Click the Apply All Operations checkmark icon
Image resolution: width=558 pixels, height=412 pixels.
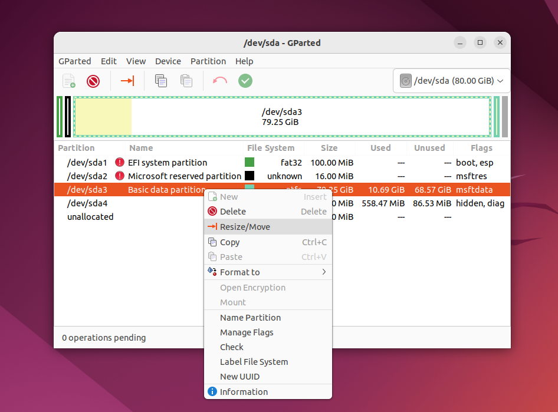pyautogui.click(x=245, y=81)
